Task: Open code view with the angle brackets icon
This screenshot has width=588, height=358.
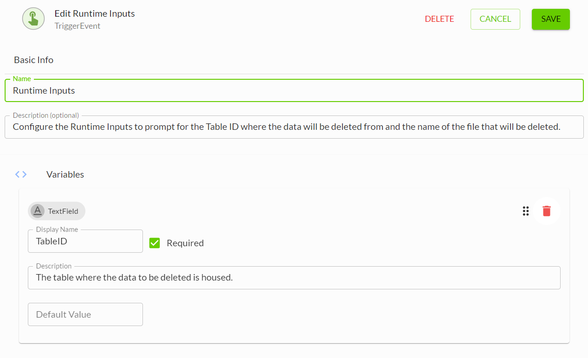Action: (20, 174)
